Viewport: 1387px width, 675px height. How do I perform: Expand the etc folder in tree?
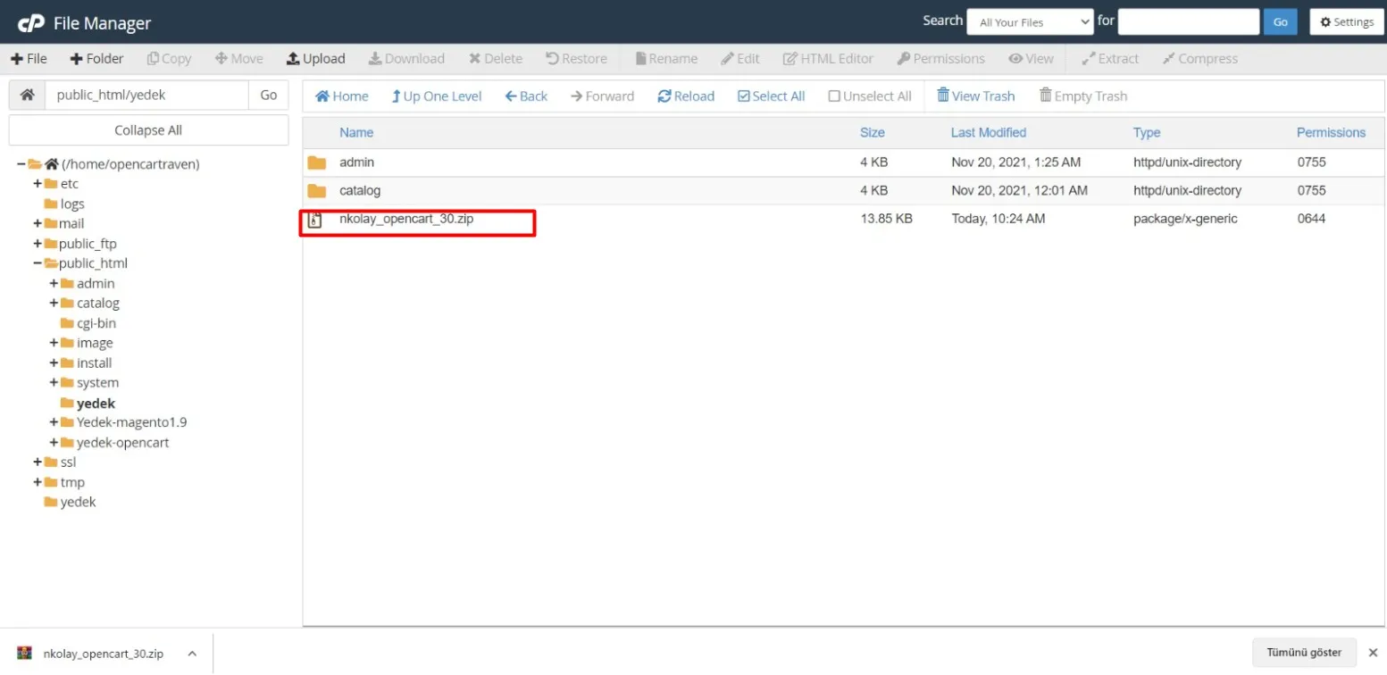click(x=38, y=184)
